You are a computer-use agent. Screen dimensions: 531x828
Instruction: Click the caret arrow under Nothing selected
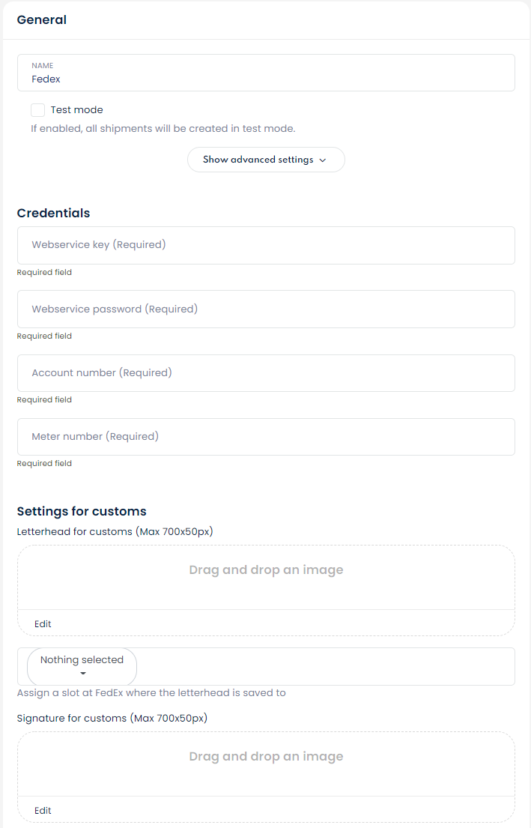click(82, 674)
